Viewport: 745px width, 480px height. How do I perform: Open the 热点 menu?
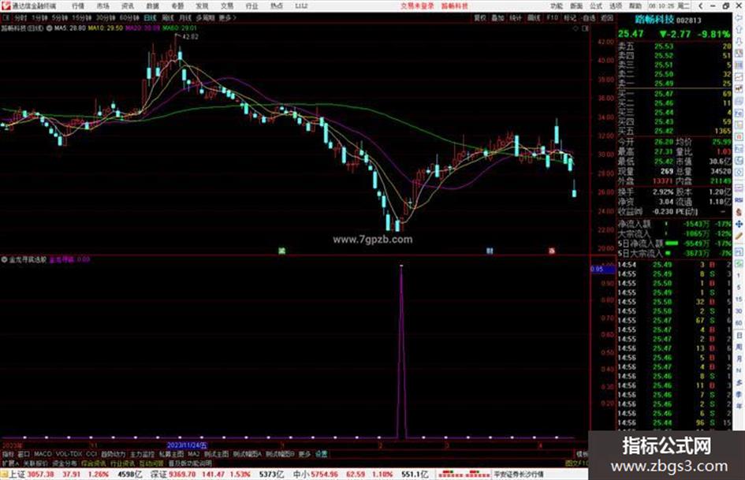click(277, 6)
